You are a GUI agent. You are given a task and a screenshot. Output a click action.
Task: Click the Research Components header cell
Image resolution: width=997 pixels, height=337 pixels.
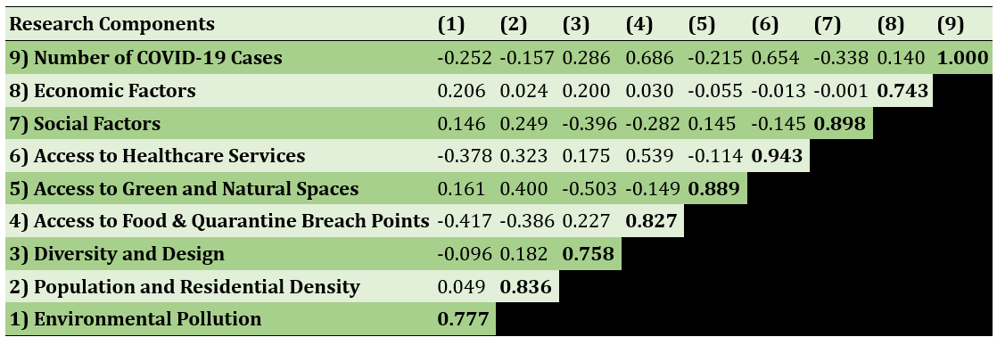click(111, 25)
